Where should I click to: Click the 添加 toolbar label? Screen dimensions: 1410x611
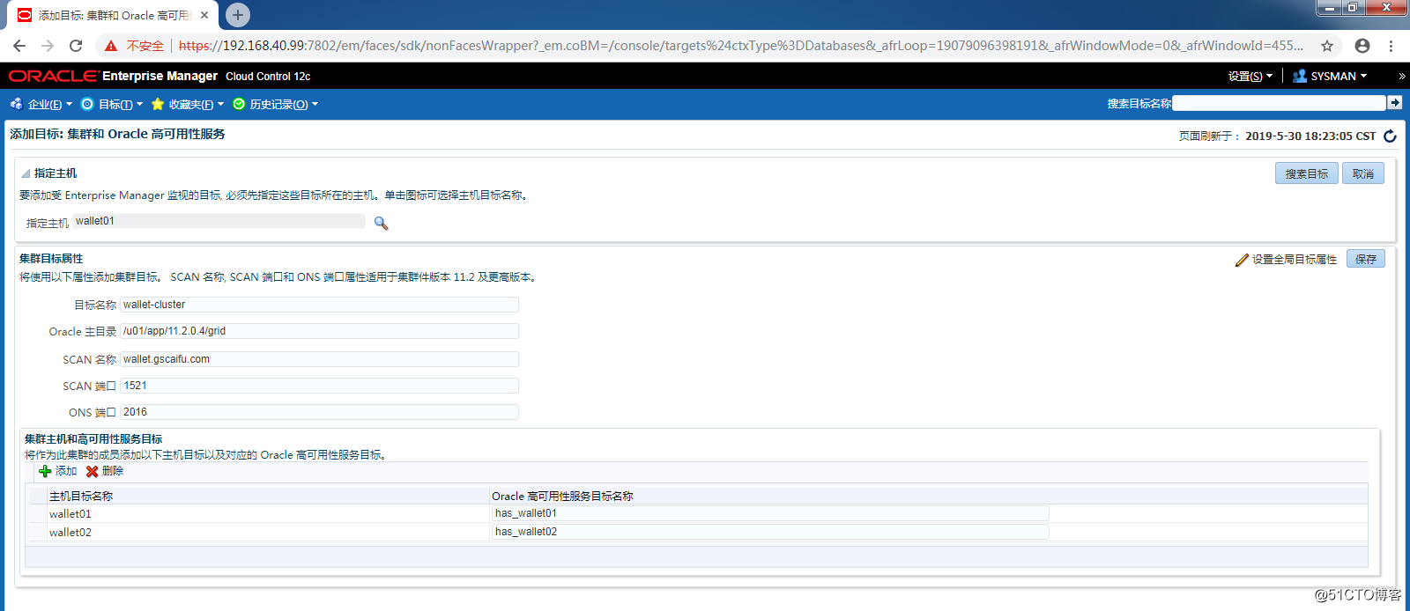tap(66, 471)
